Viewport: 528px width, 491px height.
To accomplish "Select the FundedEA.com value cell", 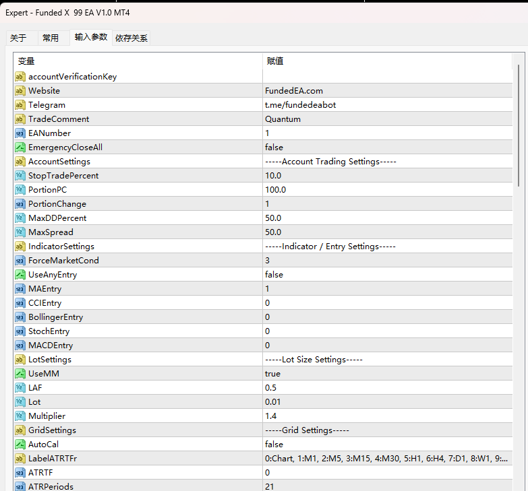I will (x=388, y=91).
